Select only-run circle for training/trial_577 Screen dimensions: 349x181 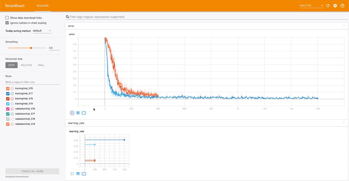point(12,94)
